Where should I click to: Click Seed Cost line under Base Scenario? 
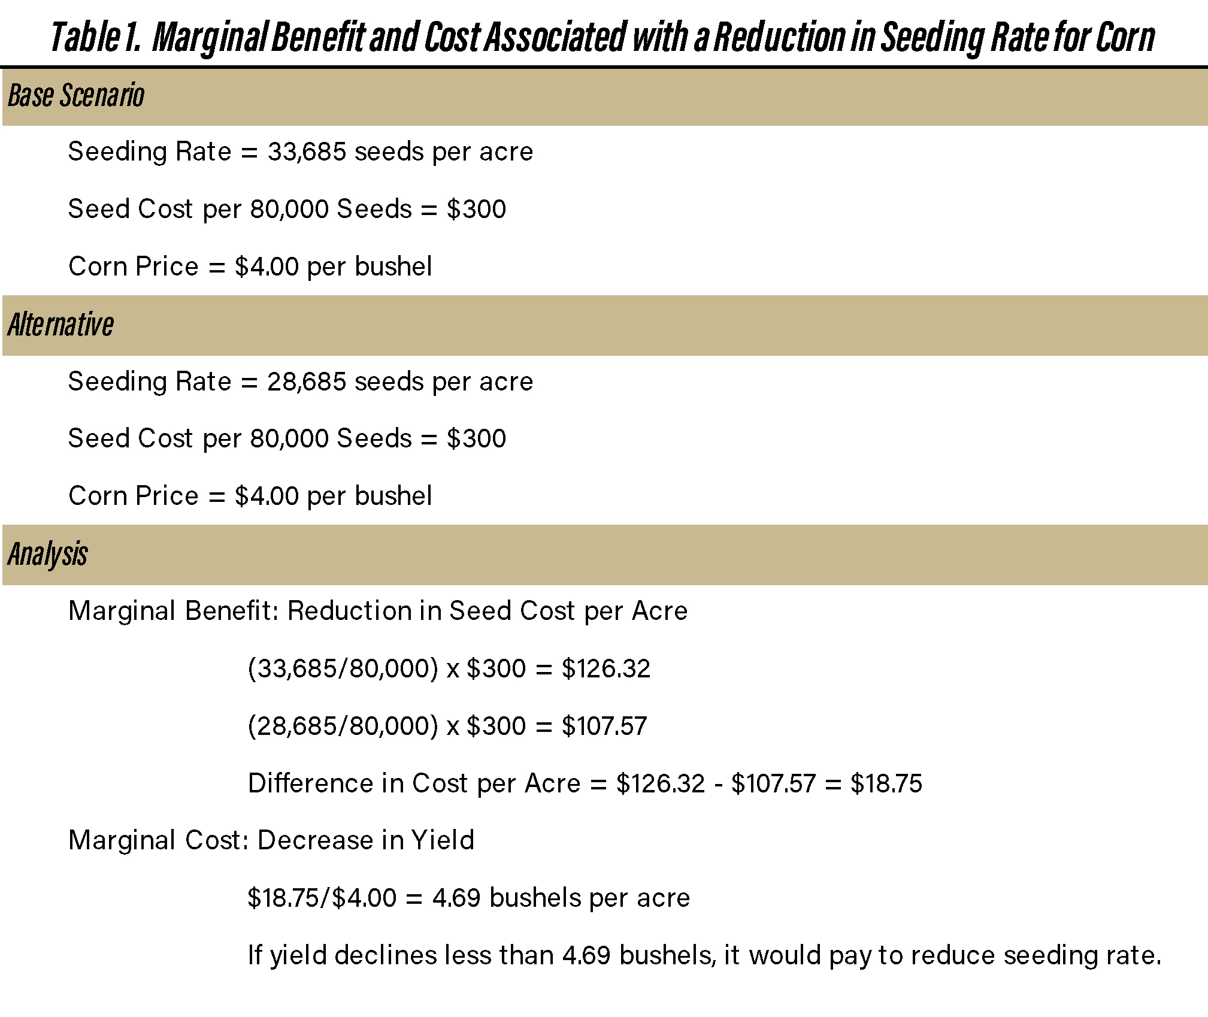pos(287,209)
